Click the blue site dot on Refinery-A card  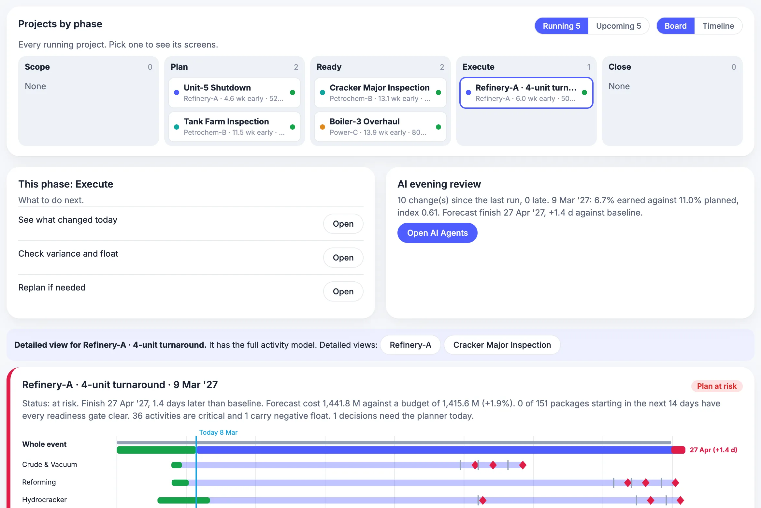click(468, 92)
